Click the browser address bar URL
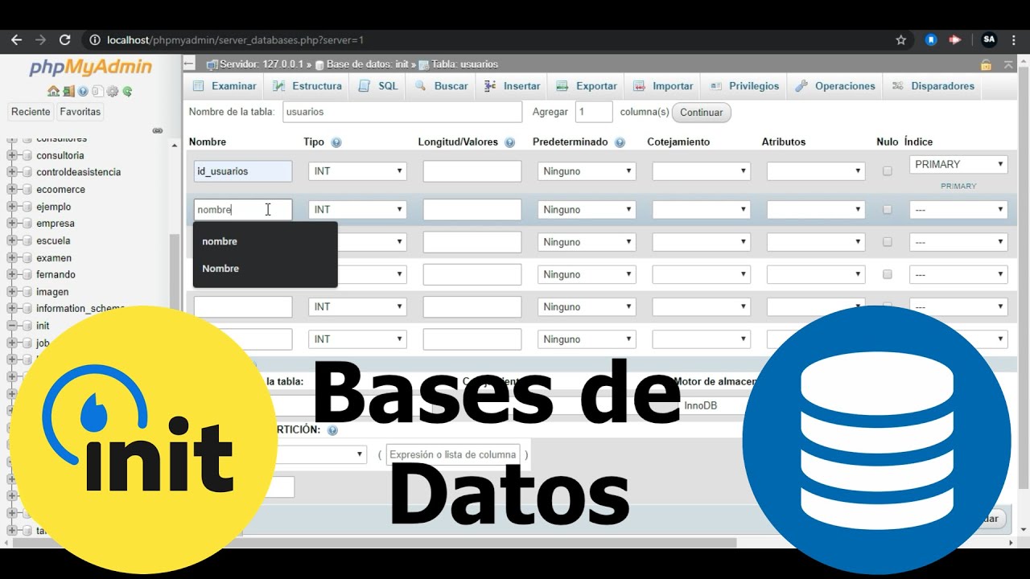Screen dimensions: 1030x579 (236, 39)
